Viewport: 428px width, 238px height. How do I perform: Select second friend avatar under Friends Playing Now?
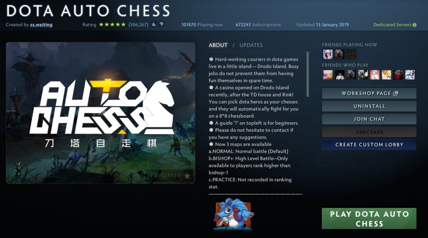pos(339,54)
